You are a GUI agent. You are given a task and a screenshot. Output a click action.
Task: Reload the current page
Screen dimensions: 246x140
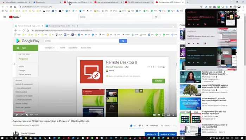[x=11, y=7]
